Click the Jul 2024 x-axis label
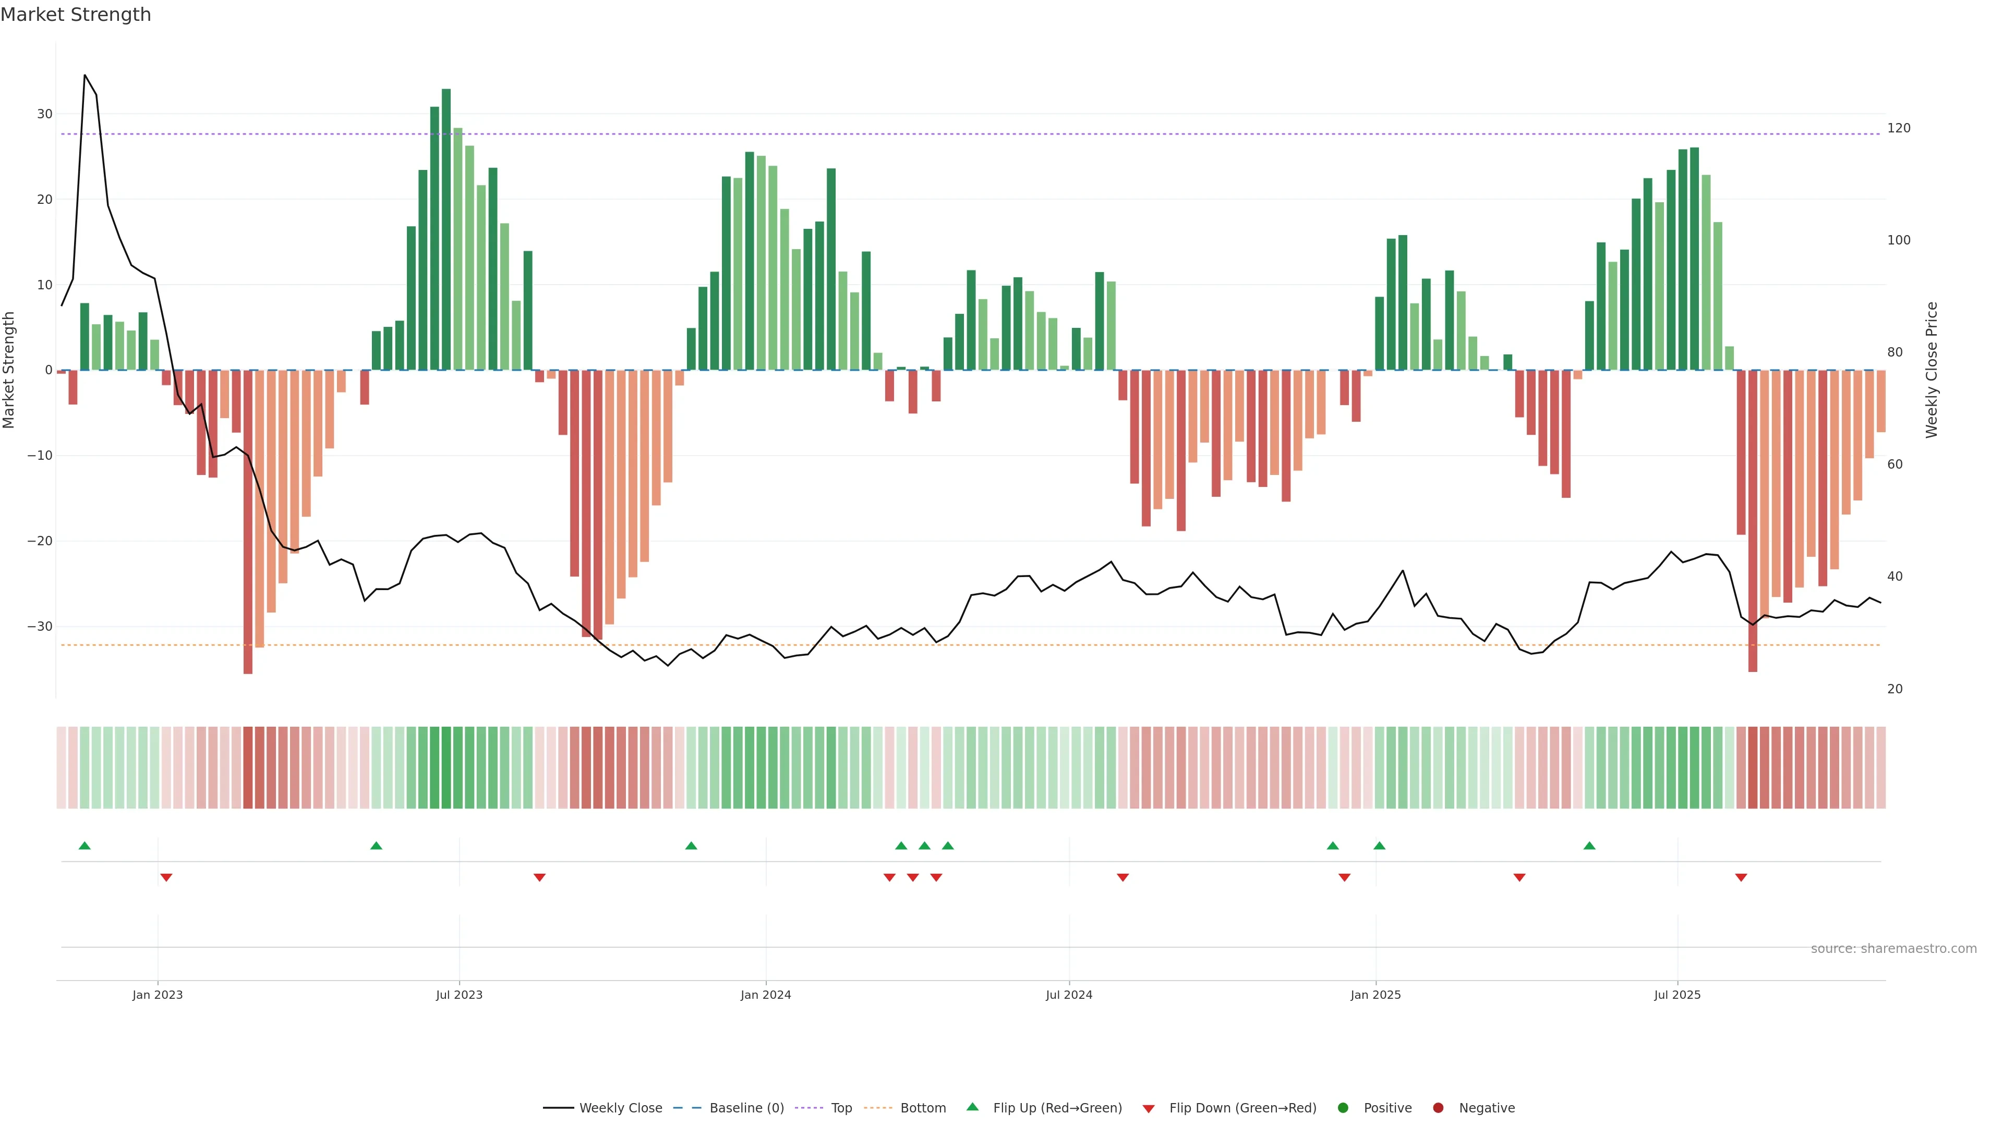 (1068, 995)
